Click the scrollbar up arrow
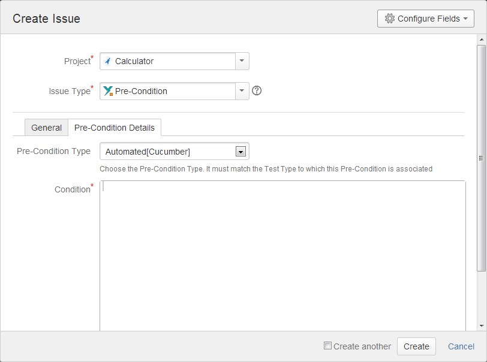This screenshot has height=362, width=487. [482, 40]
